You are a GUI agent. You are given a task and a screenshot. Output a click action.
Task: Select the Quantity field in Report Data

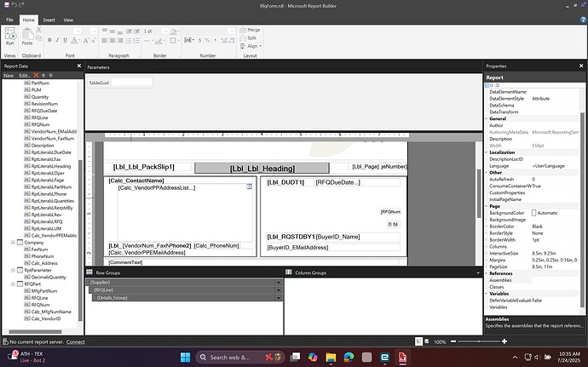point(40,97)
